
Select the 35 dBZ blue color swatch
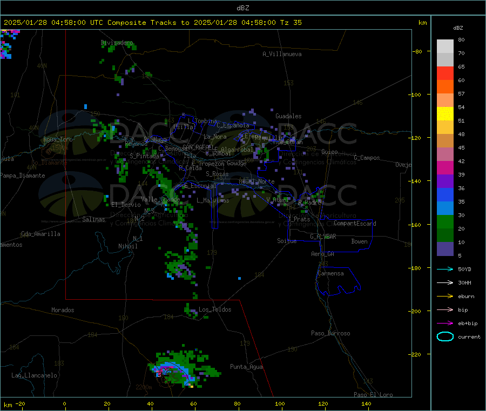coord(445,194)
